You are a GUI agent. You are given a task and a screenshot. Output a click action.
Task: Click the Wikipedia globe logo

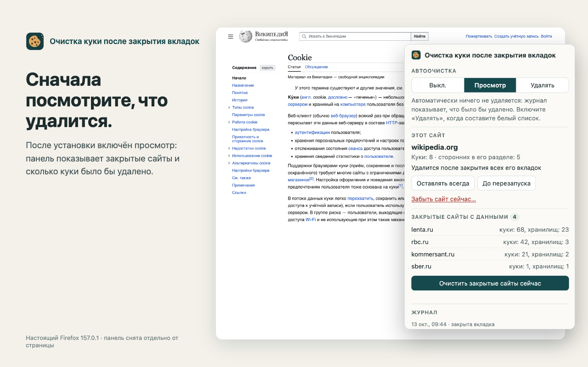[246, 36]
